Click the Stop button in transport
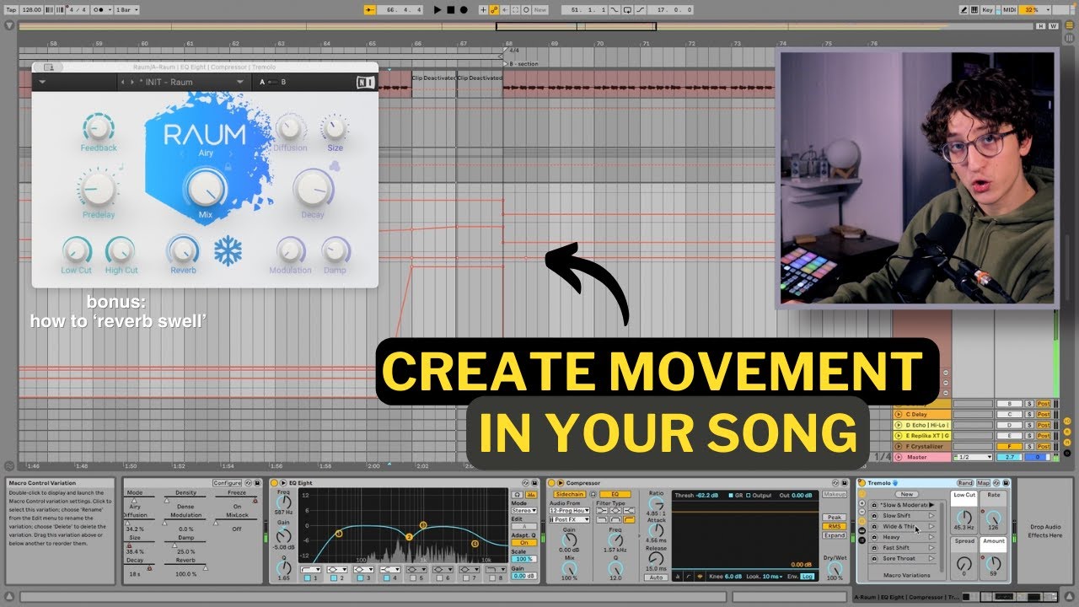Screen dimensions: 1079x607 click(x=450, y=9)
